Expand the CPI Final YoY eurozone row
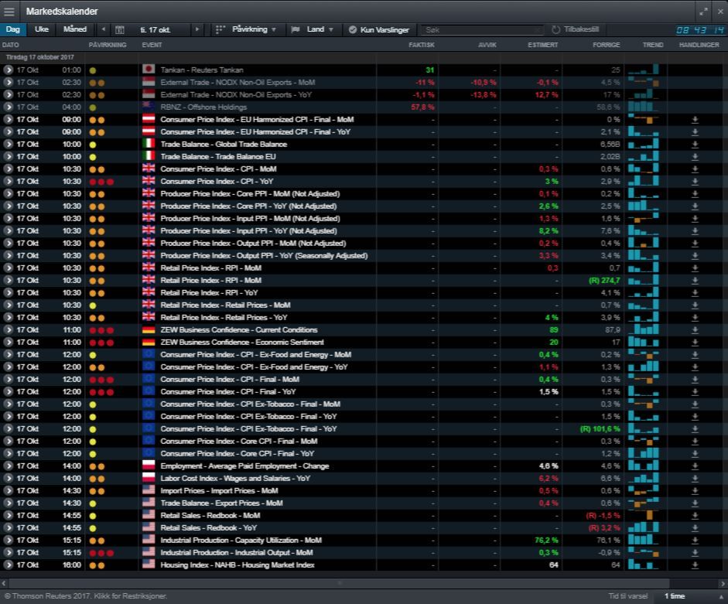Viewport: 728px width, 604px height. [8, 392]
